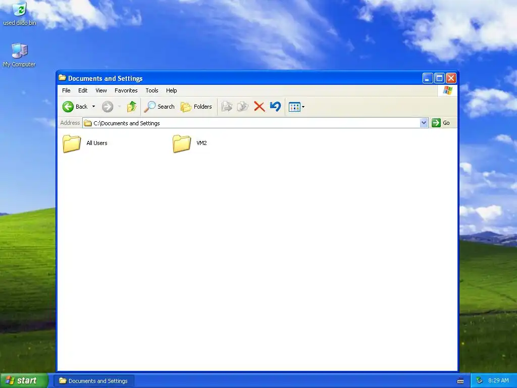Open the Back history dropdown arrow
Image resolution: width=517 pixels, height=388 pixels.
click(x=93, y=107)
